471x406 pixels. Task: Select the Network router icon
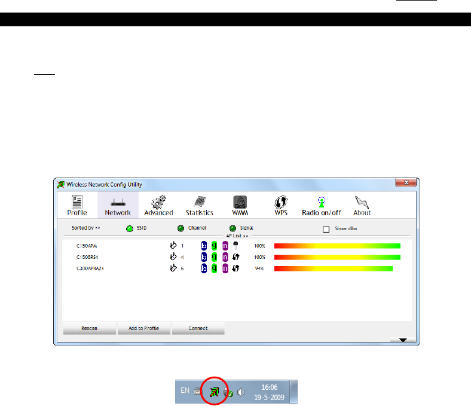click(x=118, y=203)
